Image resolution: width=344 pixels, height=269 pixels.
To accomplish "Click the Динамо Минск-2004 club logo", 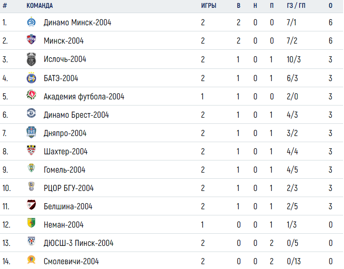I will pyautogui.click(x=31, y=22).
